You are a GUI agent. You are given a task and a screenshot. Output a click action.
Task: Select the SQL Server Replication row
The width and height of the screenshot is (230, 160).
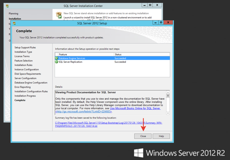click(x=112, y=62)
